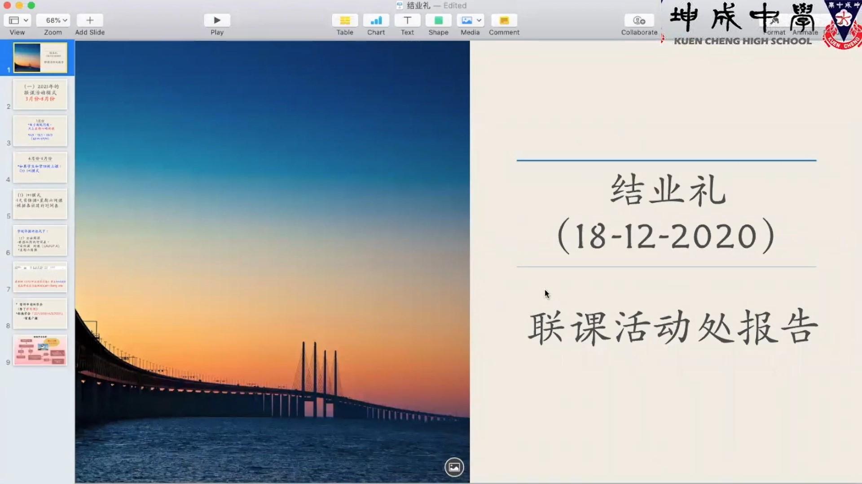
Task: Click the replace image placeholder icon
Action: coord(454,467)
